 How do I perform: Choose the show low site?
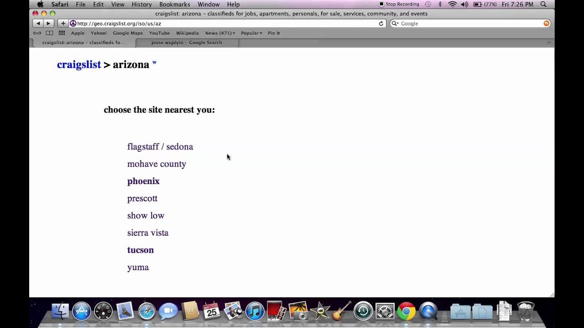coord(146,215)
